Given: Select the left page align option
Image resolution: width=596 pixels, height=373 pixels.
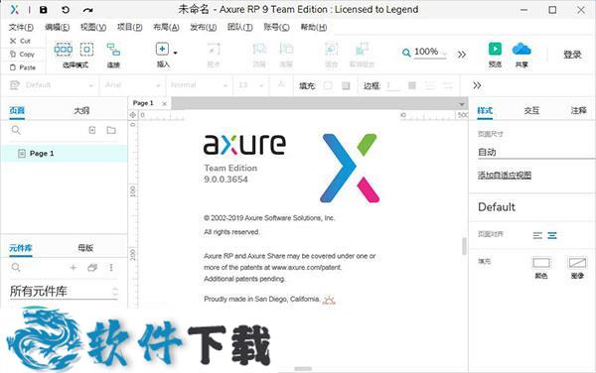Looking at the screenshot, I should tap(537, 236).
